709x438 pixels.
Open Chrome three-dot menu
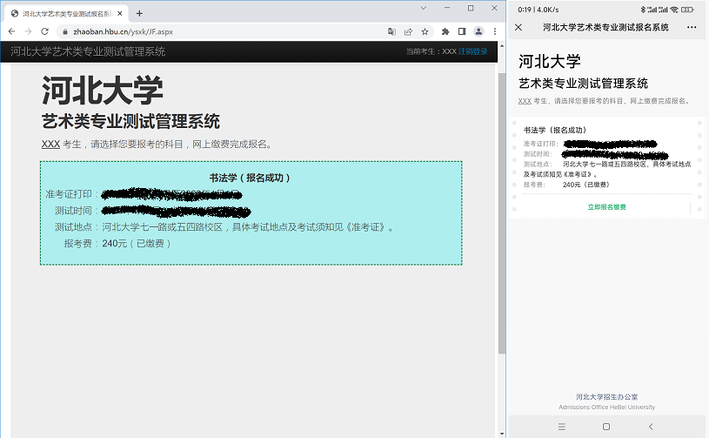pyautogui.click(x=495, y=31)
